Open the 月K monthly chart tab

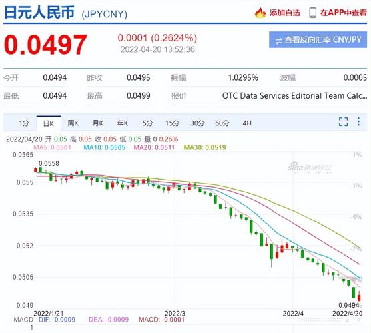point(98,123)
